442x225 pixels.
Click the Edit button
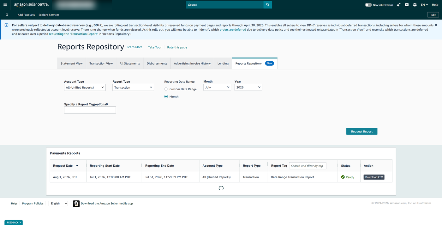coord(433,15)
